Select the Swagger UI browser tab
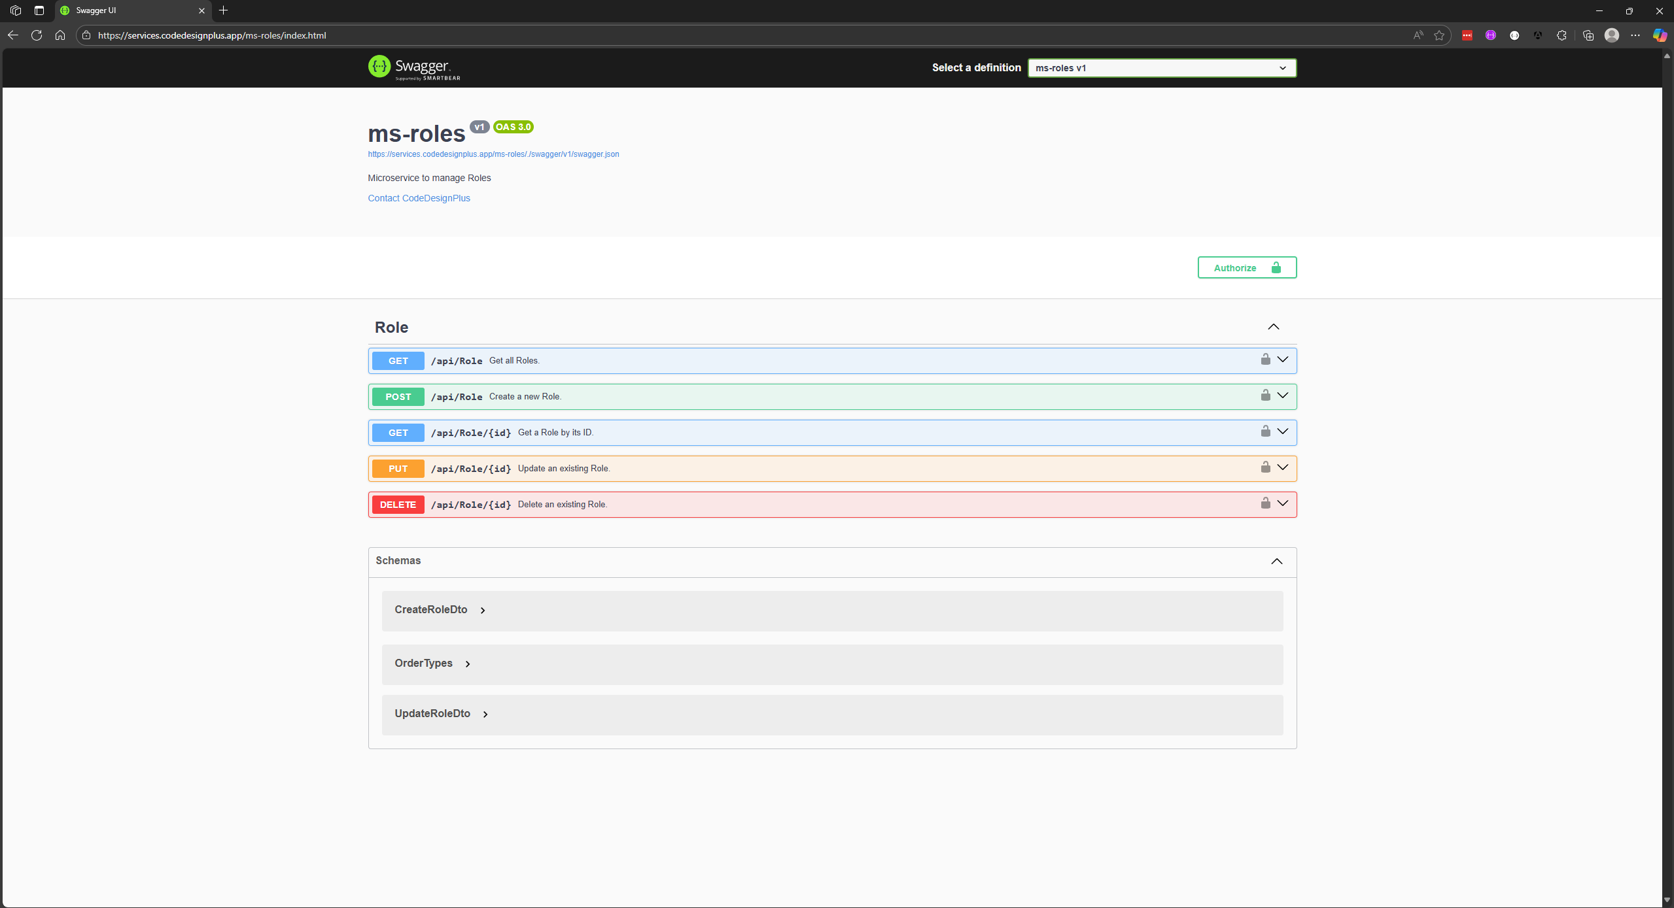The width and height of the screenshot is (1674, 908). tap(133, 10)
